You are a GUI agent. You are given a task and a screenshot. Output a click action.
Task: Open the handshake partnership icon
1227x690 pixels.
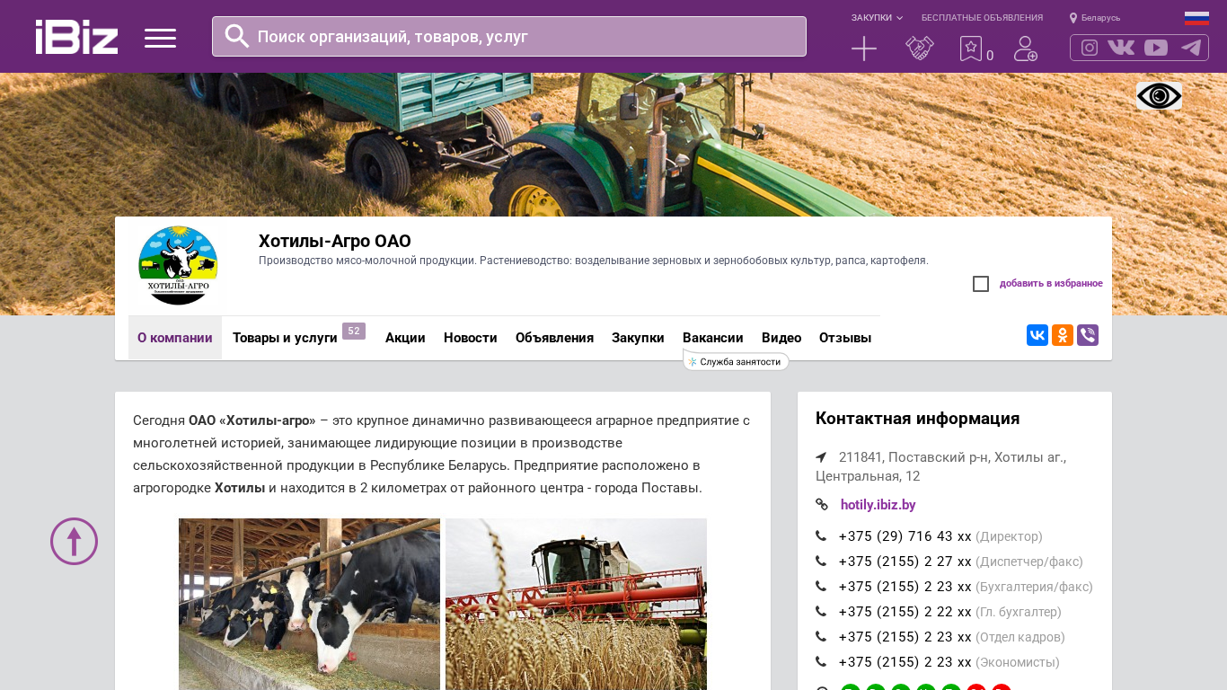920,49
